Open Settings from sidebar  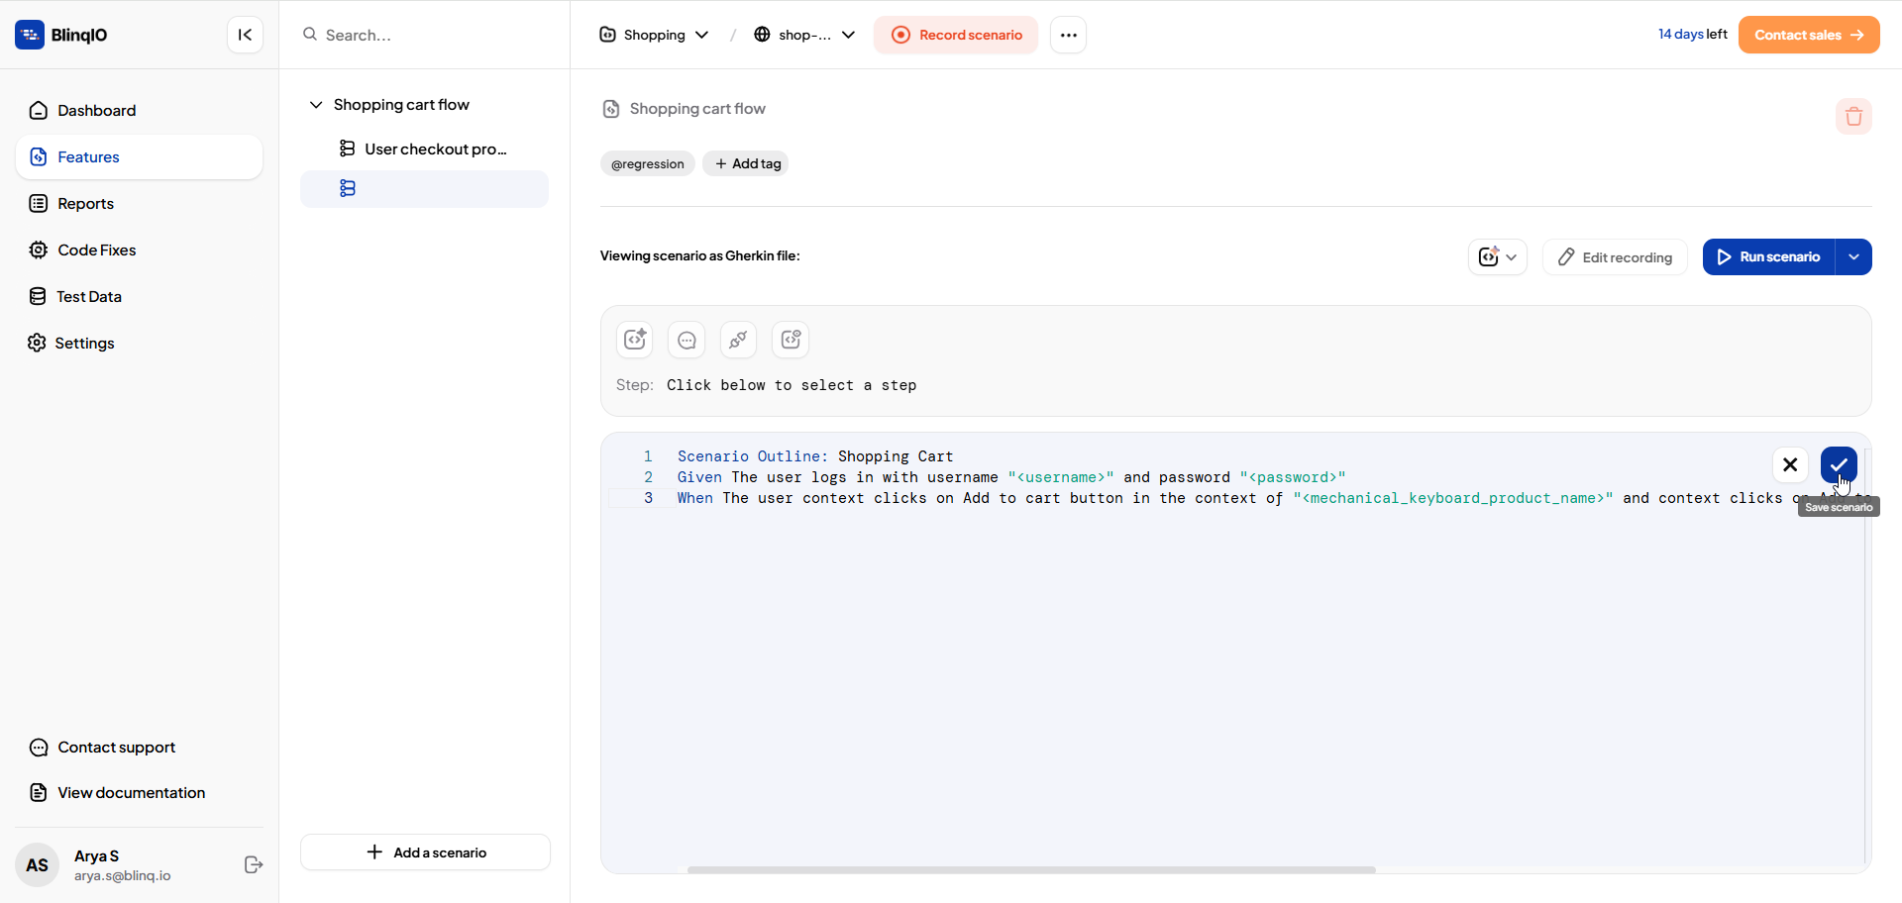(139, 343)
